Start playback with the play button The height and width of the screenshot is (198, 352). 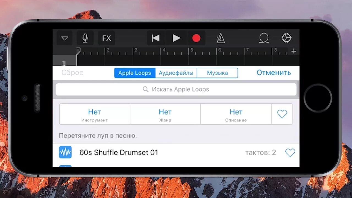tap(176, 38)
